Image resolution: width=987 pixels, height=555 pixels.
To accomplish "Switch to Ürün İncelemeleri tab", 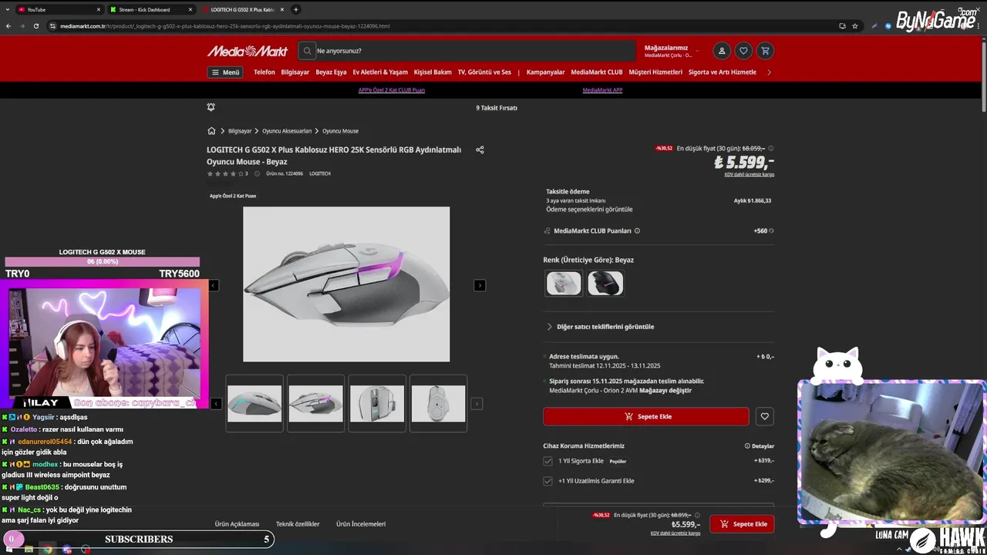I will point(361,524).
